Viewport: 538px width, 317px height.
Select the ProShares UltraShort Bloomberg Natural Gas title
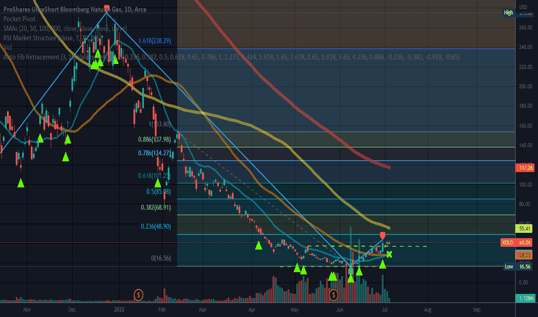tap(75, 9)
